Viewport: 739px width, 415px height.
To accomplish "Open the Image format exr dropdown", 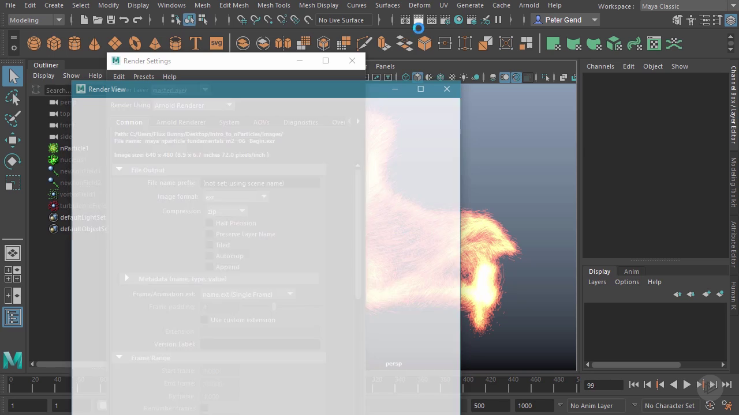I will coord(236,197).
